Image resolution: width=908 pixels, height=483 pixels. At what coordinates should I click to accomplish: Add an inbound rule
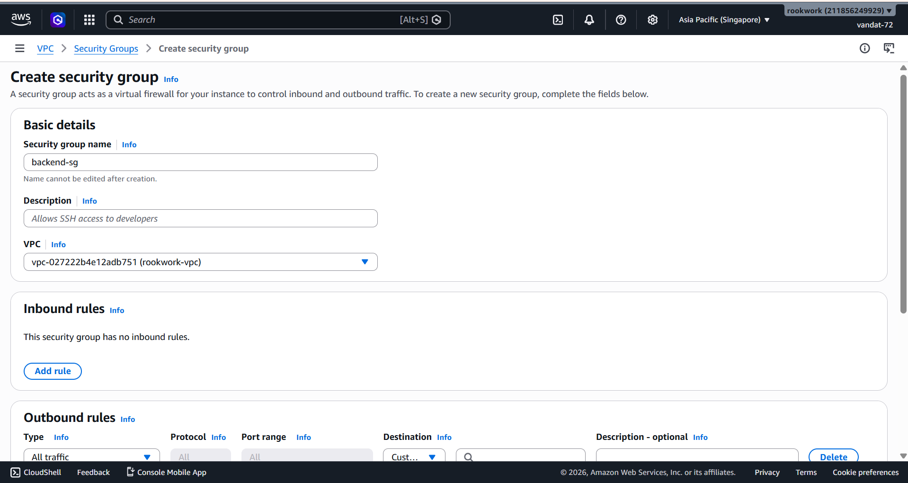[x=53, y=371]
